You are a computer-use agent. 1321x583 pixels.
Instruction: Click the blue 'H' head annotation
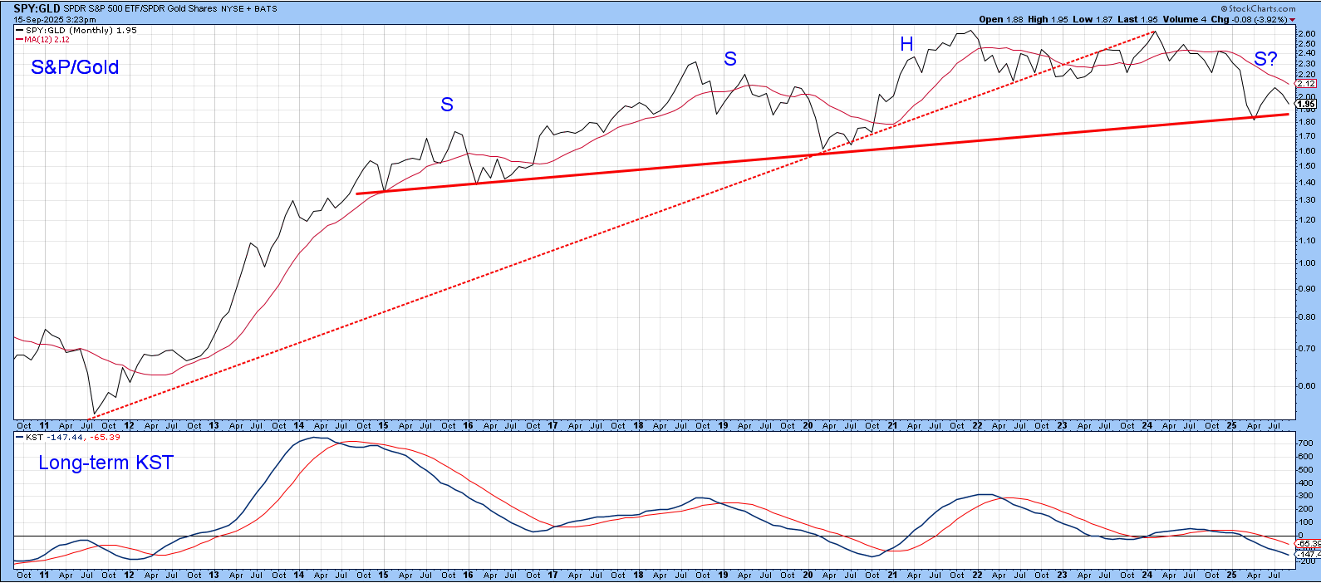[x=906, y=45]
